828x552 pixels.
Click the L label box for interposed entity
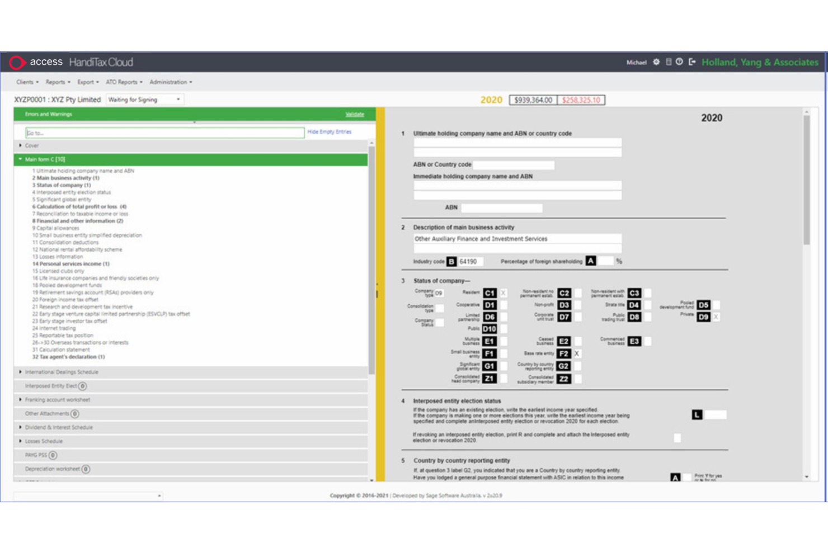tap(697, 415)
